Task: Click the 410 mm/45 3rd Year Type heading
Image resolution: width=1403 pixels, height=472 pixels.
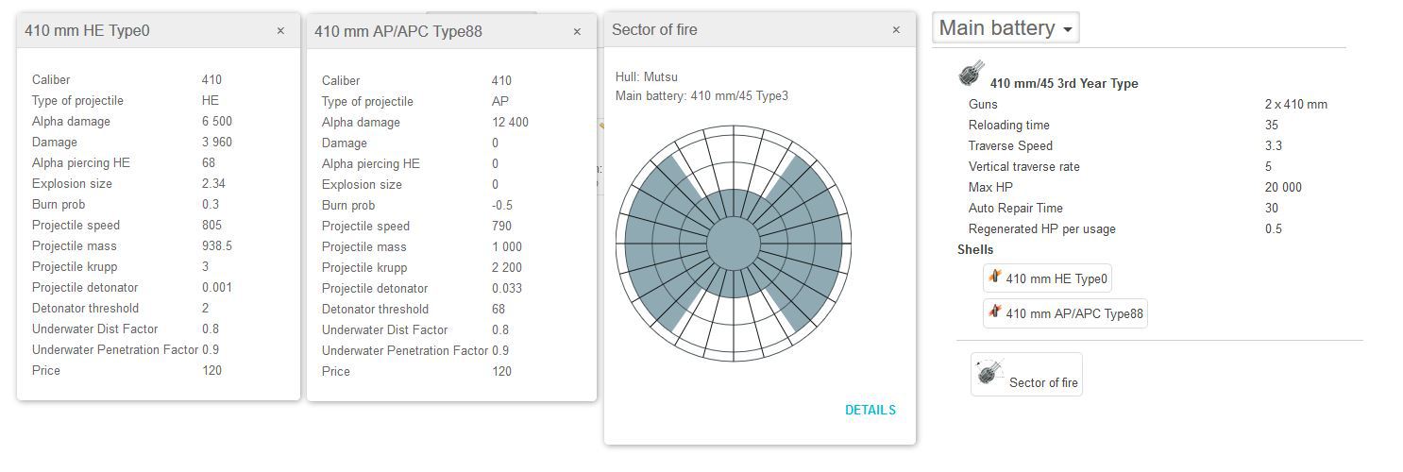Action: [x=1063, y=83]
